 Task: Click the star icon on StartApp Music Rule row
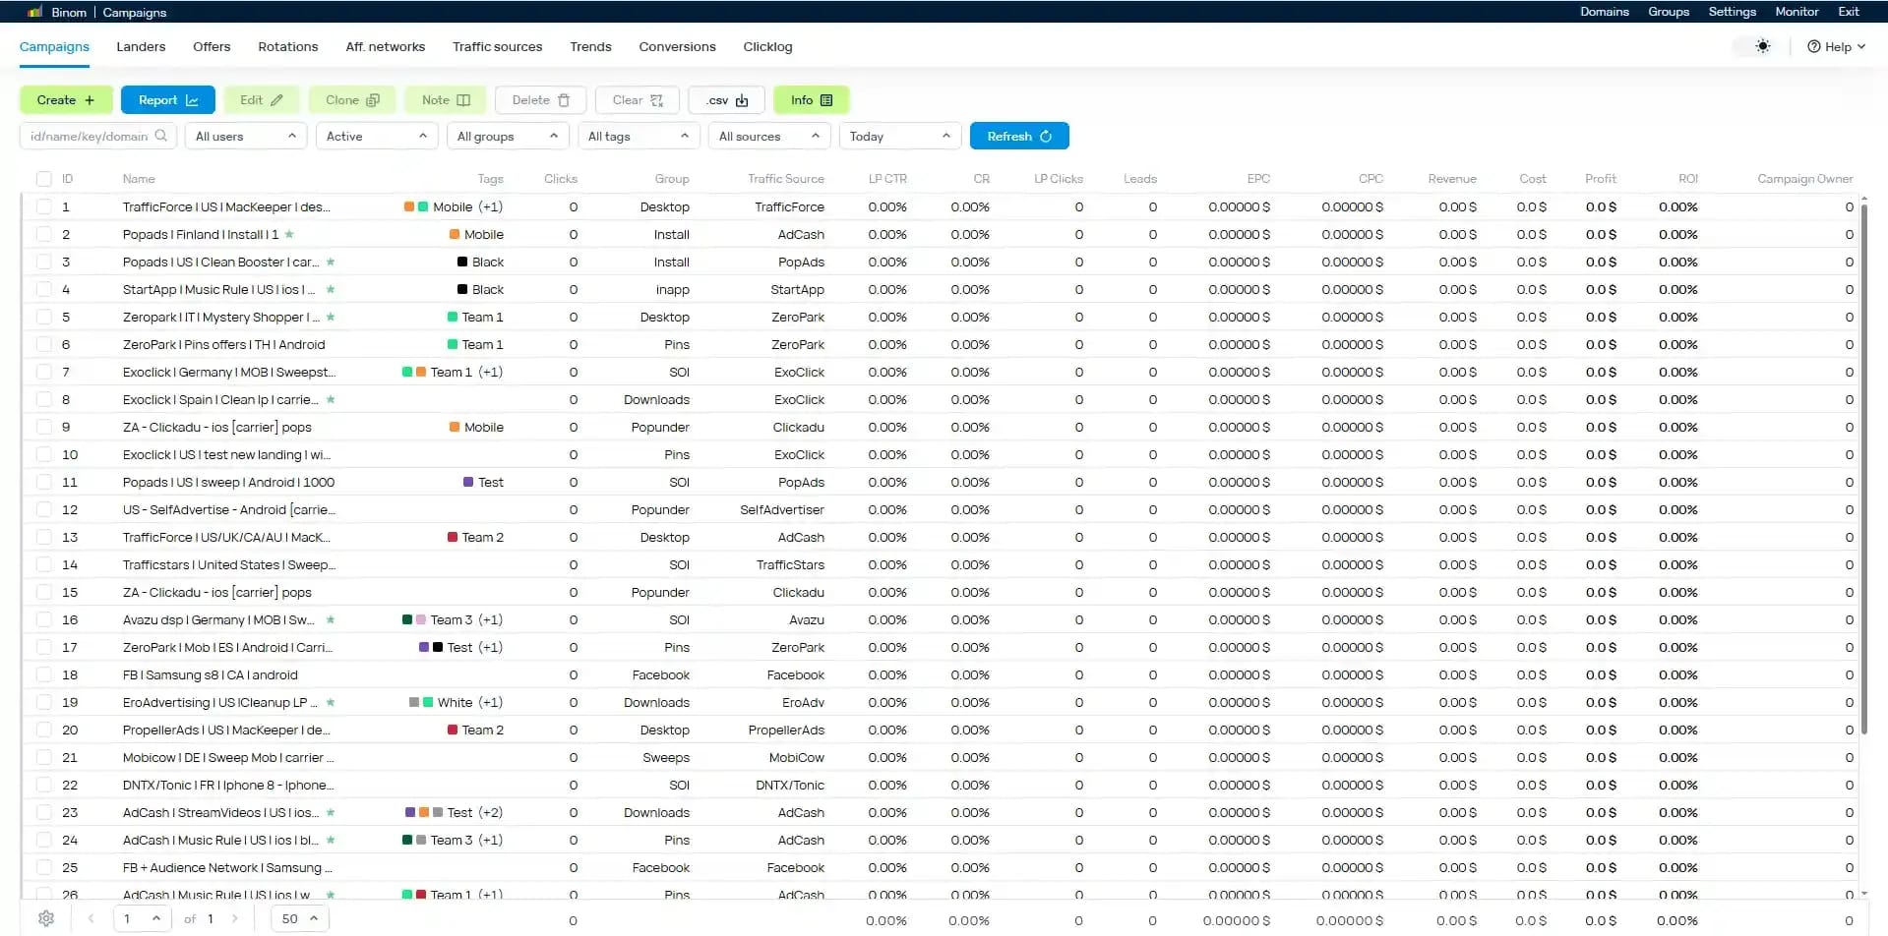point(331,289)
